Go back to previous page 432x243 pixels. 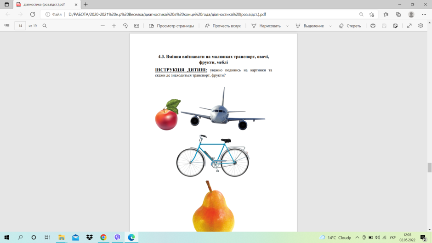(8, 14)
